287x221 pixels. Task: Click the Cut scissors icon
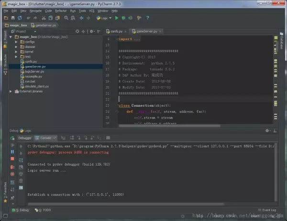point(44,18)
